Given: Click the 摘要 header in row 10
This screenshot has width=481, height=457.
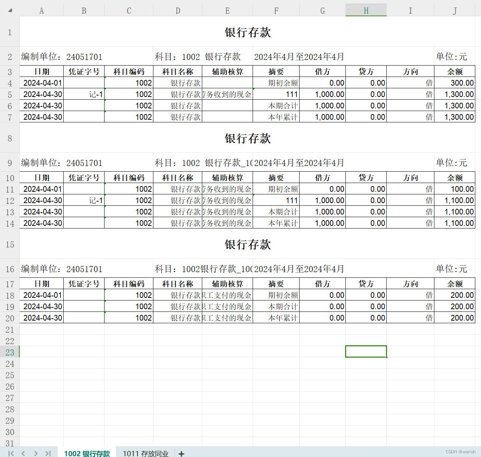Looking at the screenshot, I should point(276,178).
